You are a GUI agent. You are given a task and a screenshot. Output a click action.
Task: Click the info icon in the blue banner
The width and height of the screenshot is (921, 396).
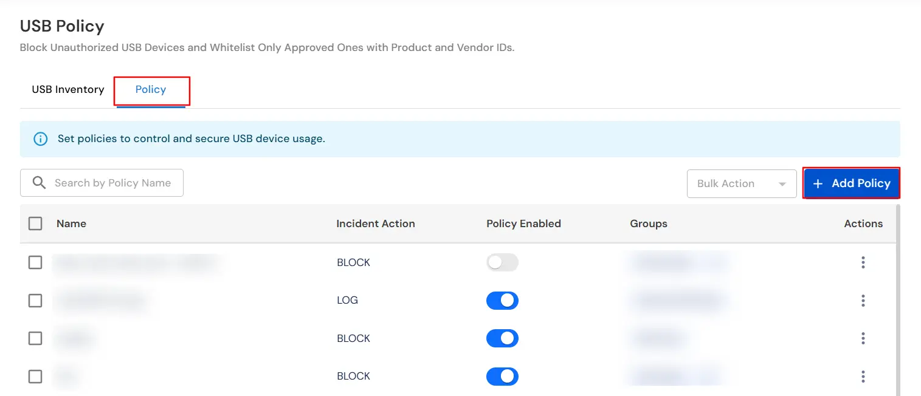(x=40, y=139)
